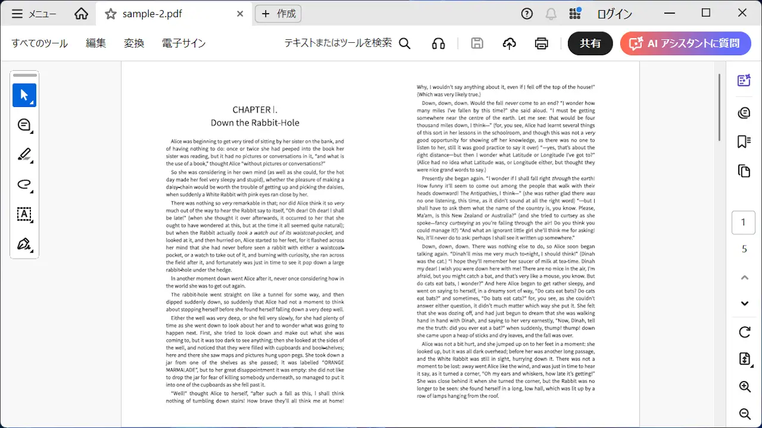Open the AI assistant panel icon
Viewport: 762px width, 428px height.
[744, 80]
